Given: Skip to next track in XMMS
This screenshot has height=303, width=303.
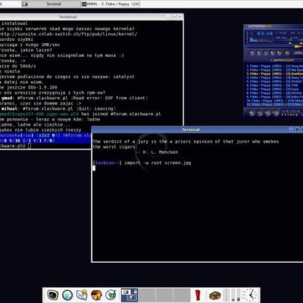Looking at the screenshot, I should coord(279,53).
